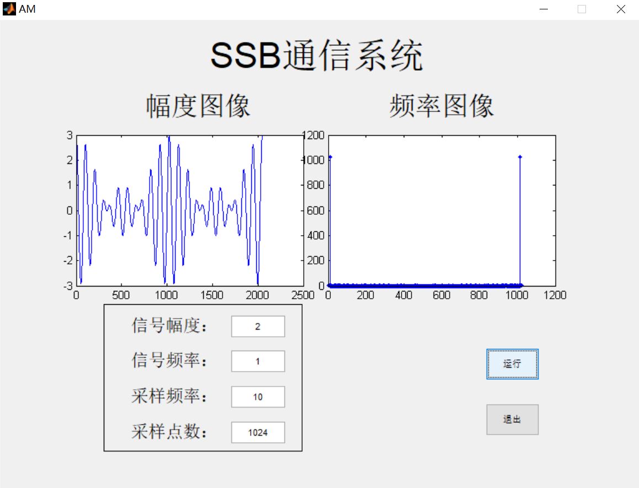The width and height of the screenshot is (639, 488).
Task: Click the SSB通信系统 main title text
Action: point(318,54)
